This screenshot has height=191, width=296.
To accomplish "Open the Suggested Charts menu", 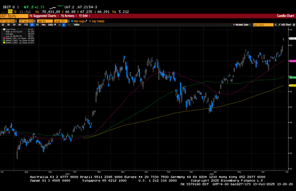I will click(44, 16).
